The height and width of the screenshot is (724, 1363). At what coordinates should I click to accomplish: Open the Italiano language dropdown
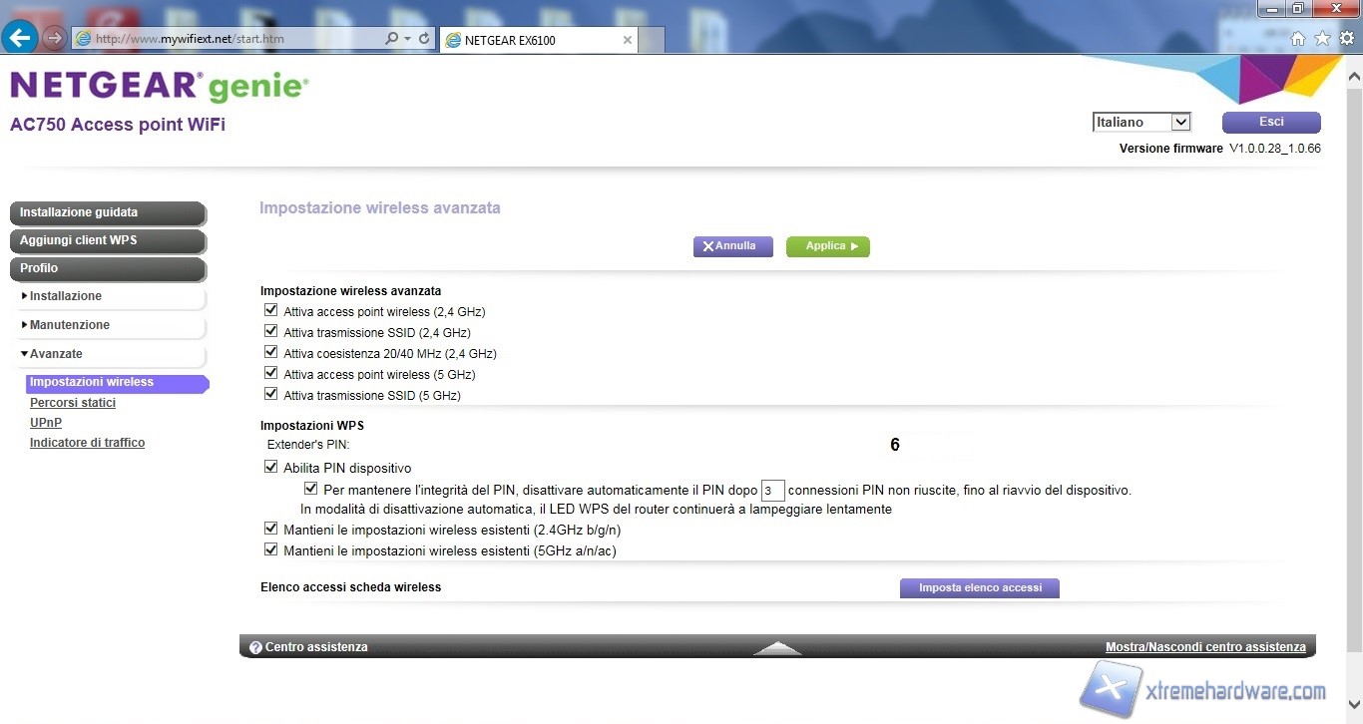point(1141,122)
